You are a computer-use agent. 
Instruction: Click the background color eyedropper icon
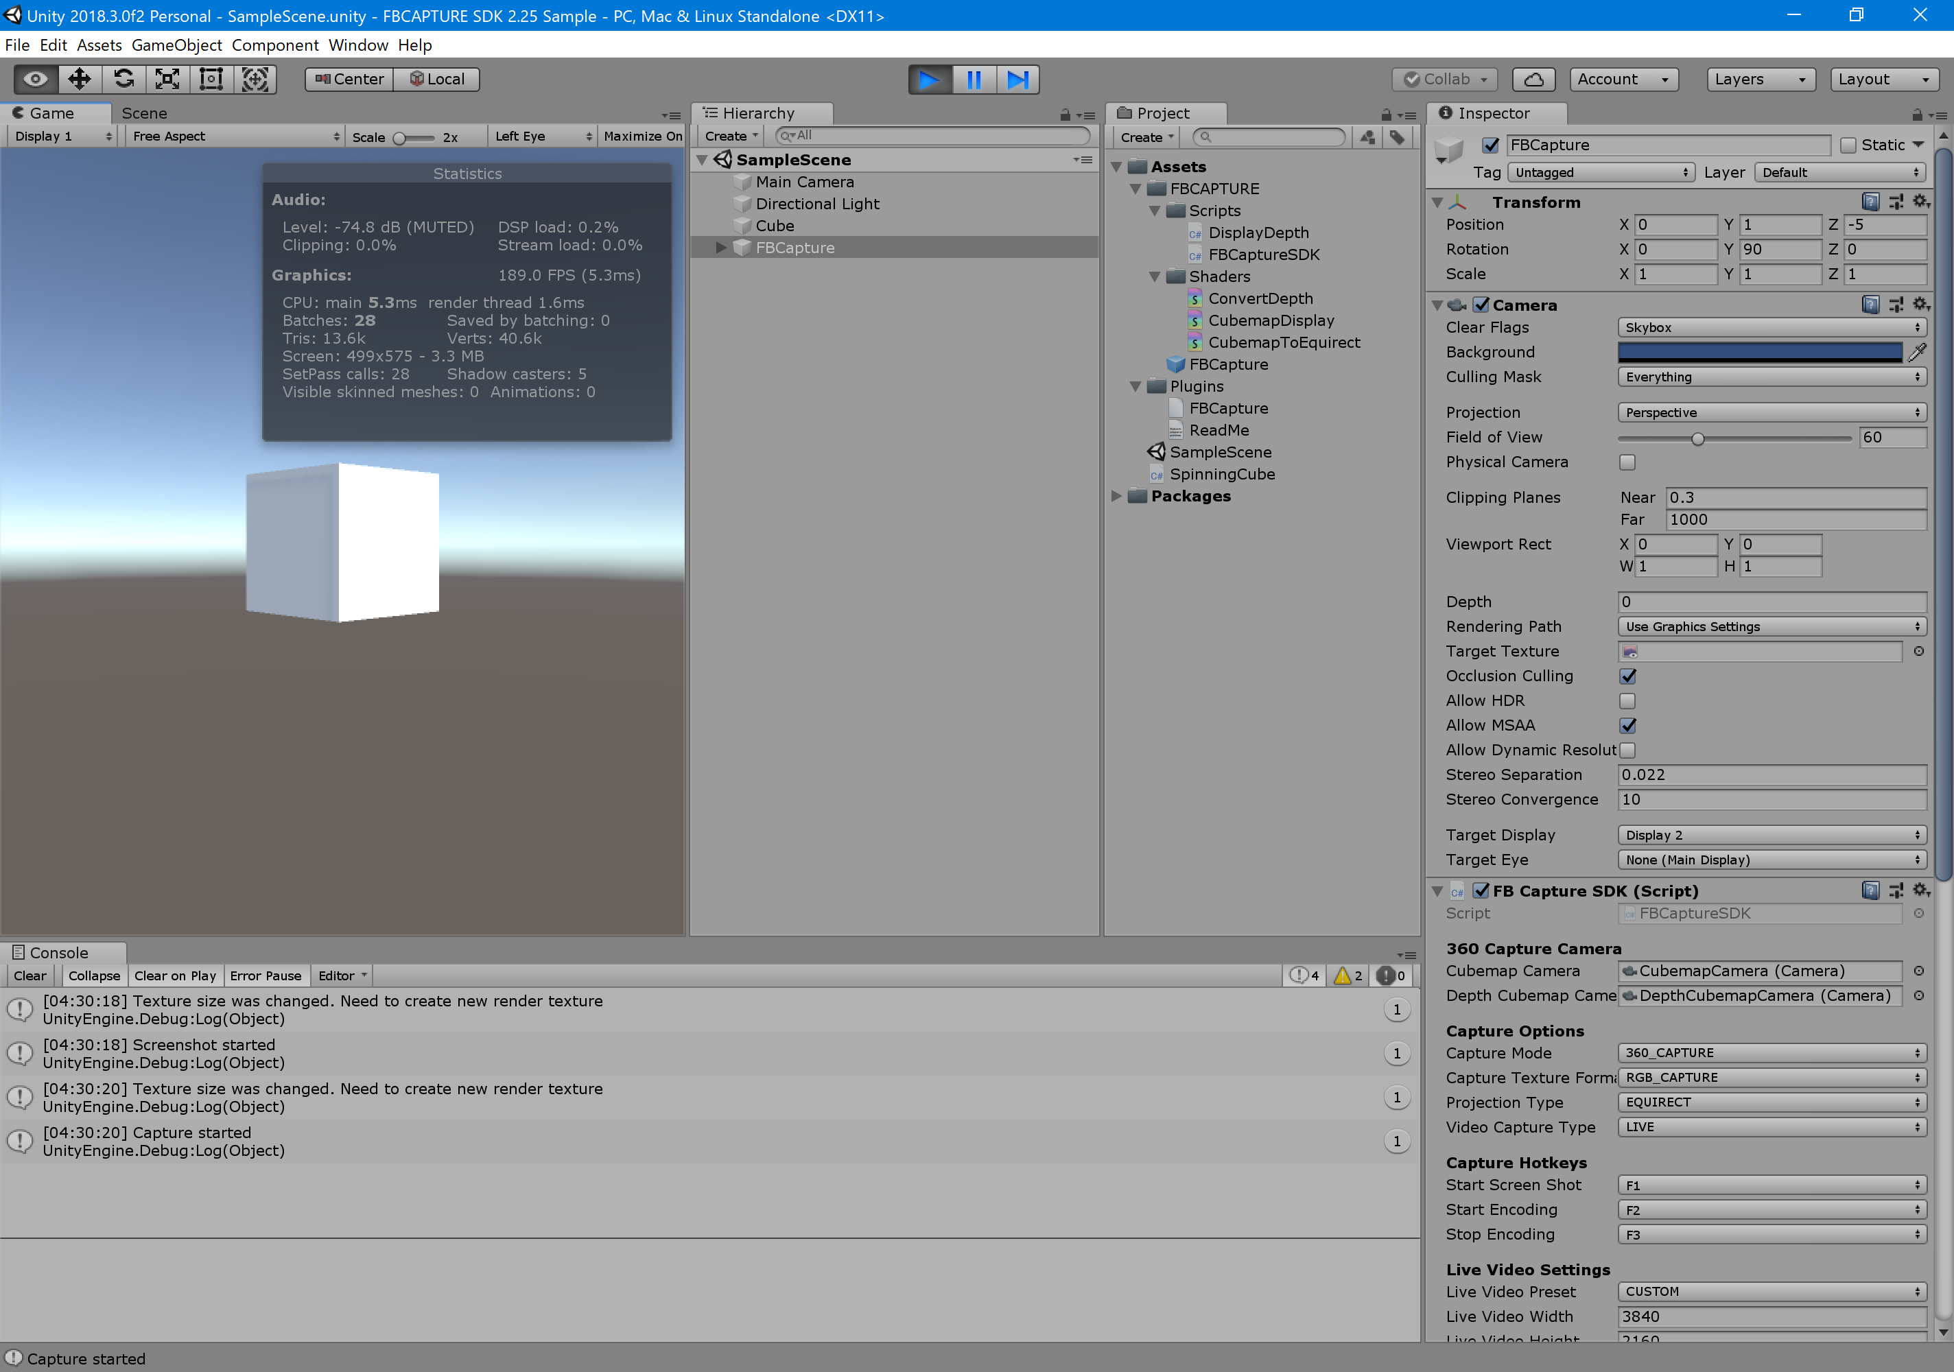pos(1918,351)
